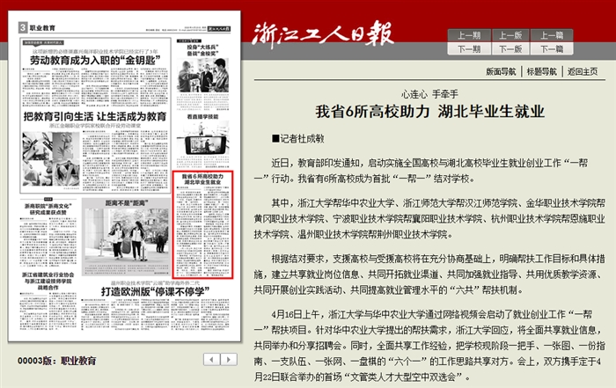Viewport: 616px width, 388px height.
Task: Open next page via 下一版
Action: click(510, 49)
